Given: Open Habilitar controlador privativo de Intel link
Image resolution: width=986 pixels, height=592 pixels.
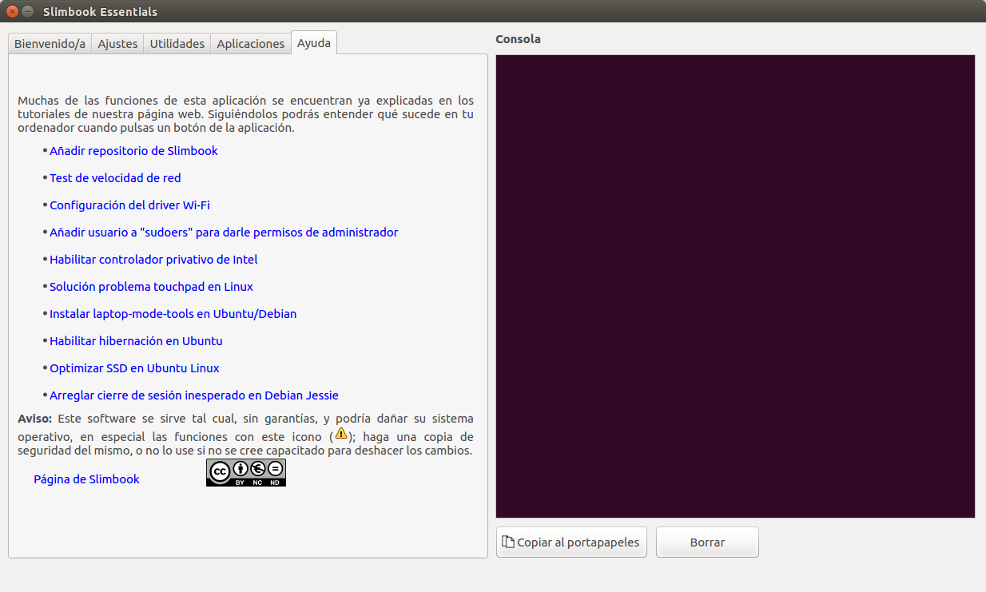Looking at the screenshot, I should click(x=153, y=260).
